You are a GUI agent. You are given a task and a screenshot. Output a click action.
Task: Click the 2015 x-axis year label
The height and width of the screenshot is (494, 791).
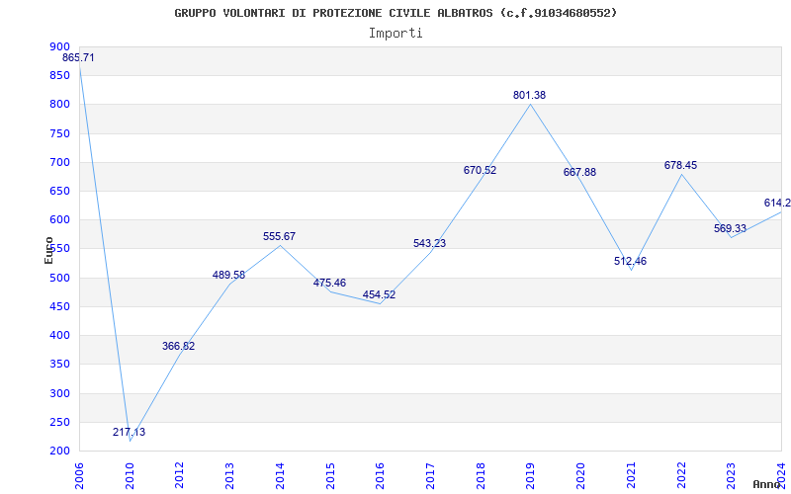point(330,476)
